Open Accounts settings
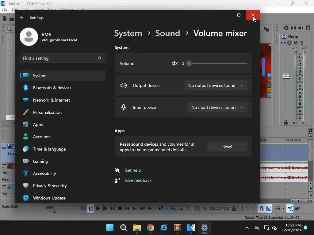The width and height of the screenshot is (314, 235). (x=63, y=137)
